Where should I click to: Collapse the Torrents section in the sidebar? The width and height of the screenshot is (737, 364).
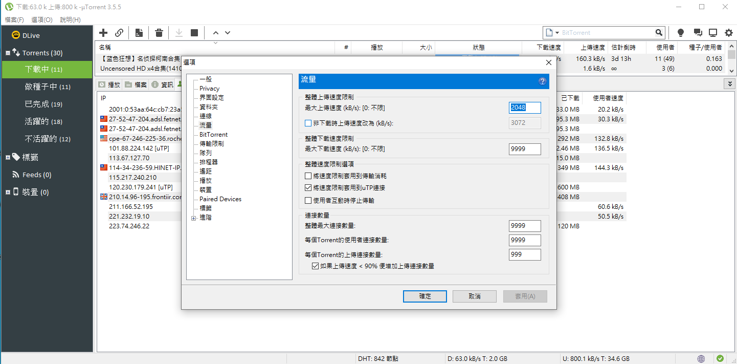click(x=8, y=53)
